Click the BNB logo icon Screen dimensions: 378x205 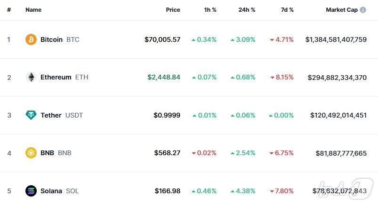point(31,153)
